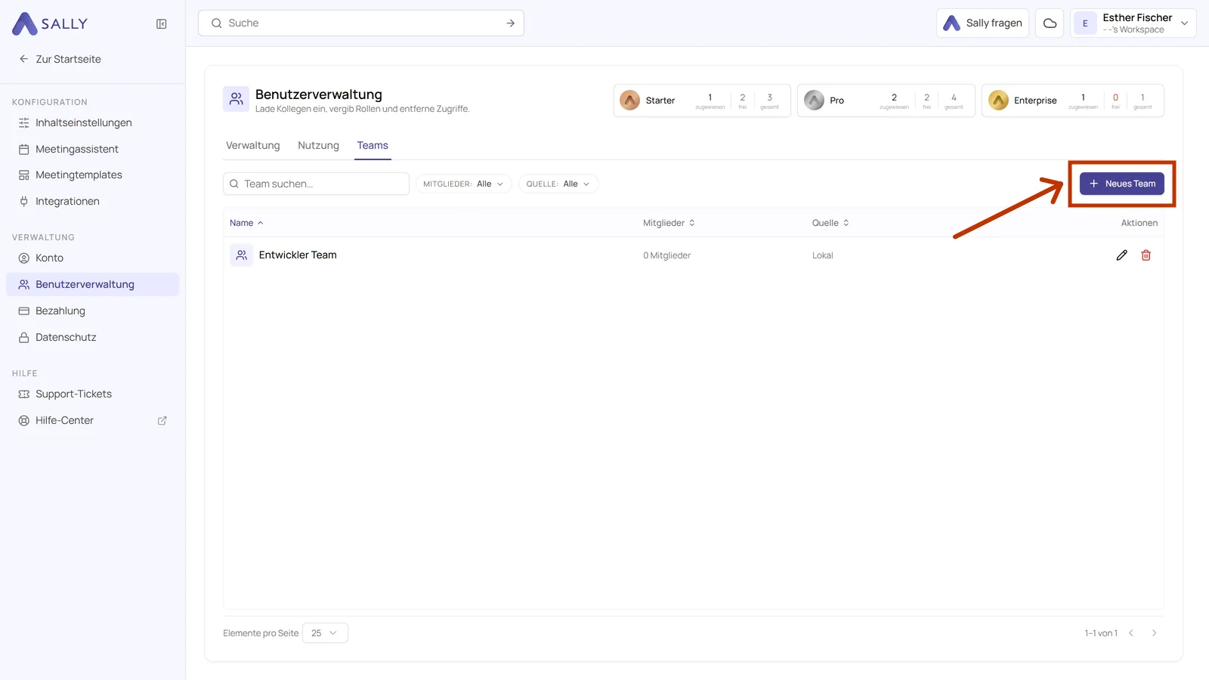Click the Enterprise license card
Viewport: 1209px width, 680px height.
[1072, 100]
